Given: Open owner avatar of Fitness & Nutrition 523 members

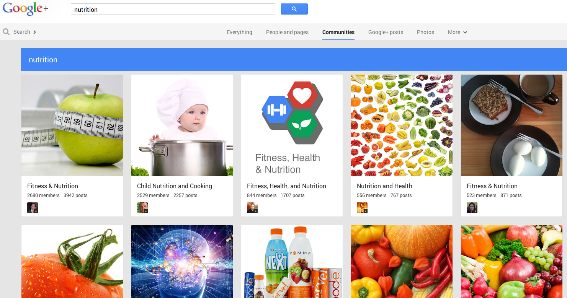Looking at the screenshot, I should tap(472, 208).
